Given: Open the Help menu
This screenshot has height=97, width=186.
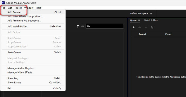Looking at the screenshot, I should 39,8.
